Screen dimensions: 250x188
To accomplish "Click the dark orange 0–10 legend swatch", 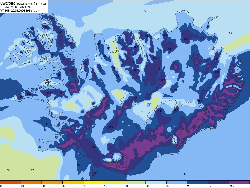I will [10, 182].
